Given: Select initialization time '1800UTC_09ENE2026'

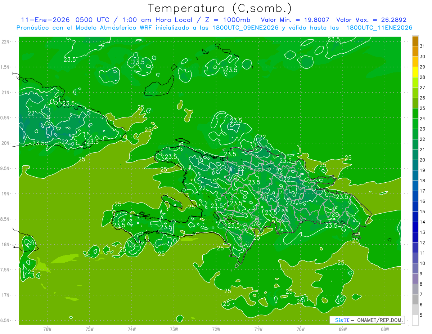Looking at the screenshot, I should tap(245, 28).
